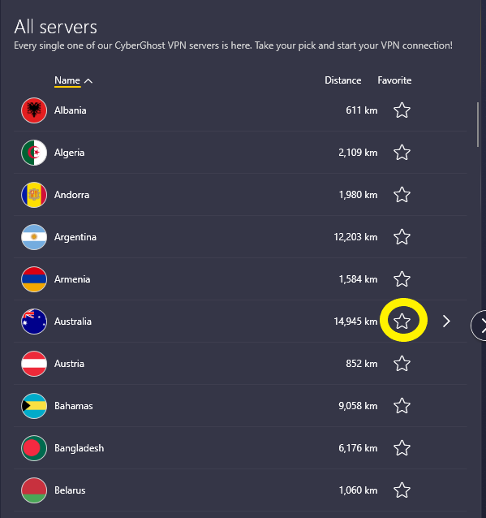Click the Bahamas flag icon
This screenshot has width=486, height=518.
pos(34,406)
